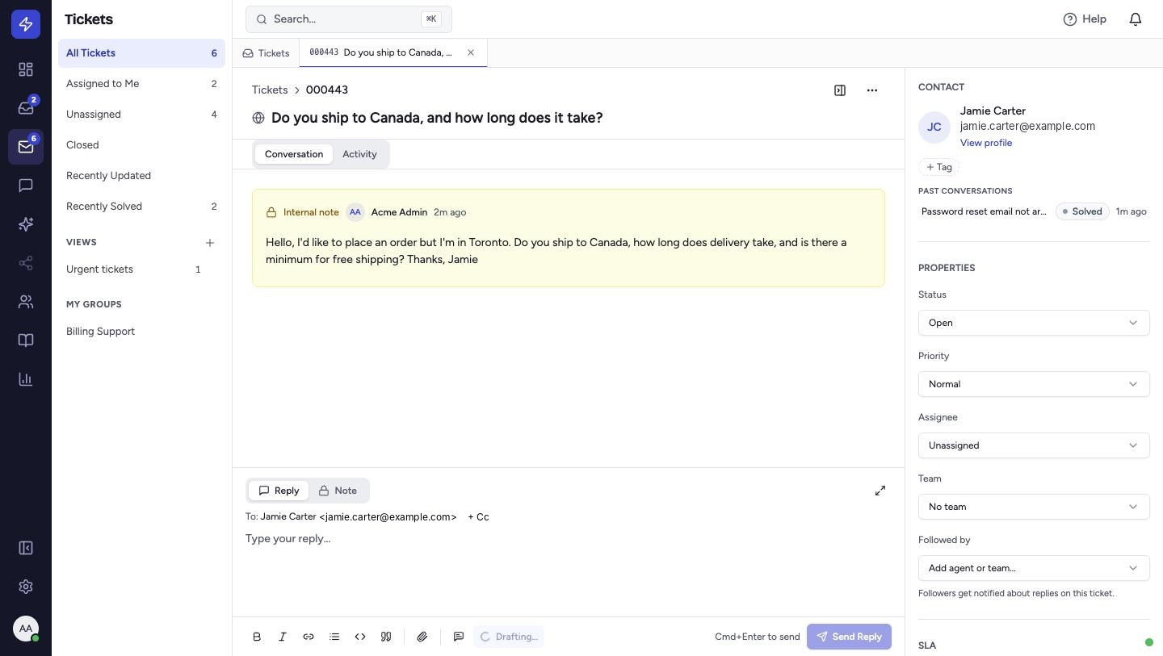Open the dashboard grid icon in sidebar
This screenshot has width=1163, height=656.
tap(26, 69)
